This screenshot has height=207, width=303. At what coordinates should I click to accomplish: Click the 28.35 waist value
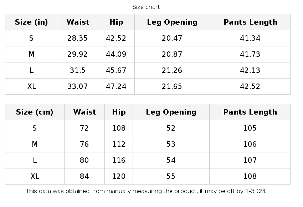(x=77, y=38)
